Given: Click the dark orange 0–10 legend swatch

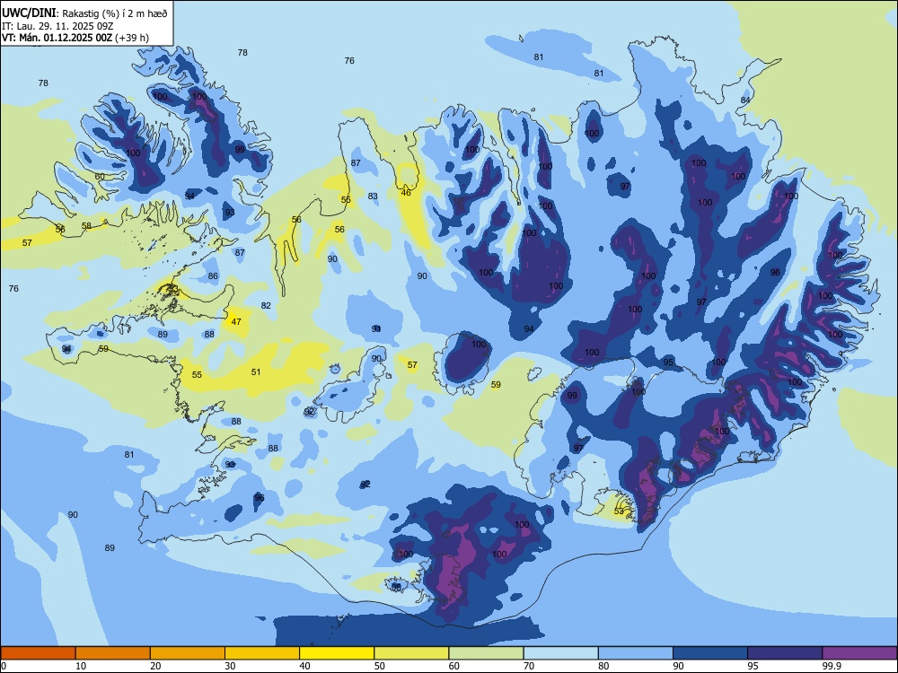Looking at the screenshot, I should pyautogui.click(x=38, y=653).
